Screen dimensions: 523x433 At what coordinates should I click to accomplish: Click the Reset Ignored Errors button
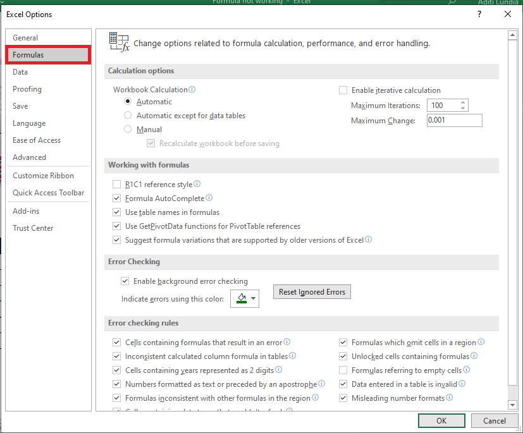coord(312,291)
